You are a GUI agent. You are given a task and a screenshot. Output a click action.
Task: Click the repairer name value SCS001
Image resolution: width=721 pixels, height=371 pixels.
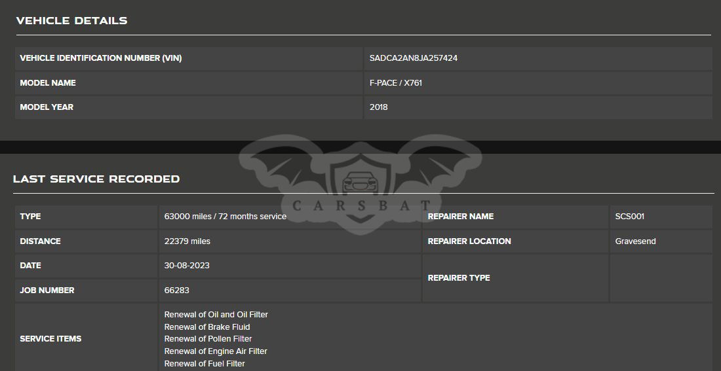(629, 217)
